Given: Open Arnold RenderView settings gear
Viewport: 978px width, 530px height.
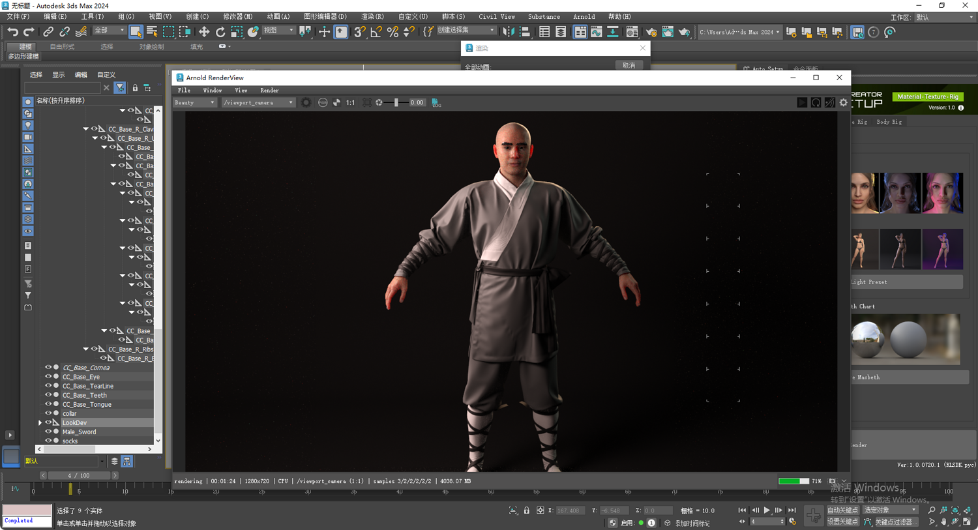Looking at the screenshot, I should (x=844, y=102).
